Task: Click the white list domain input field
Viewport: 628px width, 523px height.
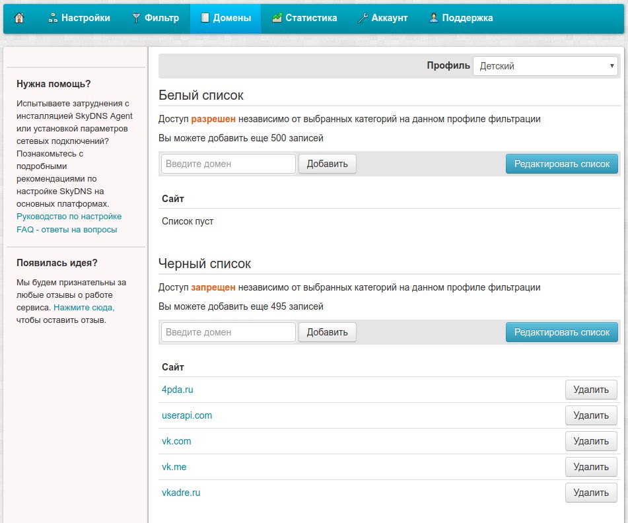Action: click(228, 164)
